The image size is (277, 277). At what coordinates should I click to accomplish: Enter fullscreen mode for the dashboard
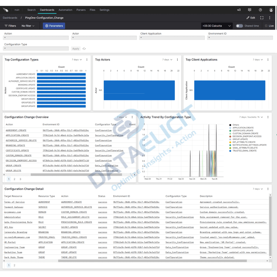262,18
